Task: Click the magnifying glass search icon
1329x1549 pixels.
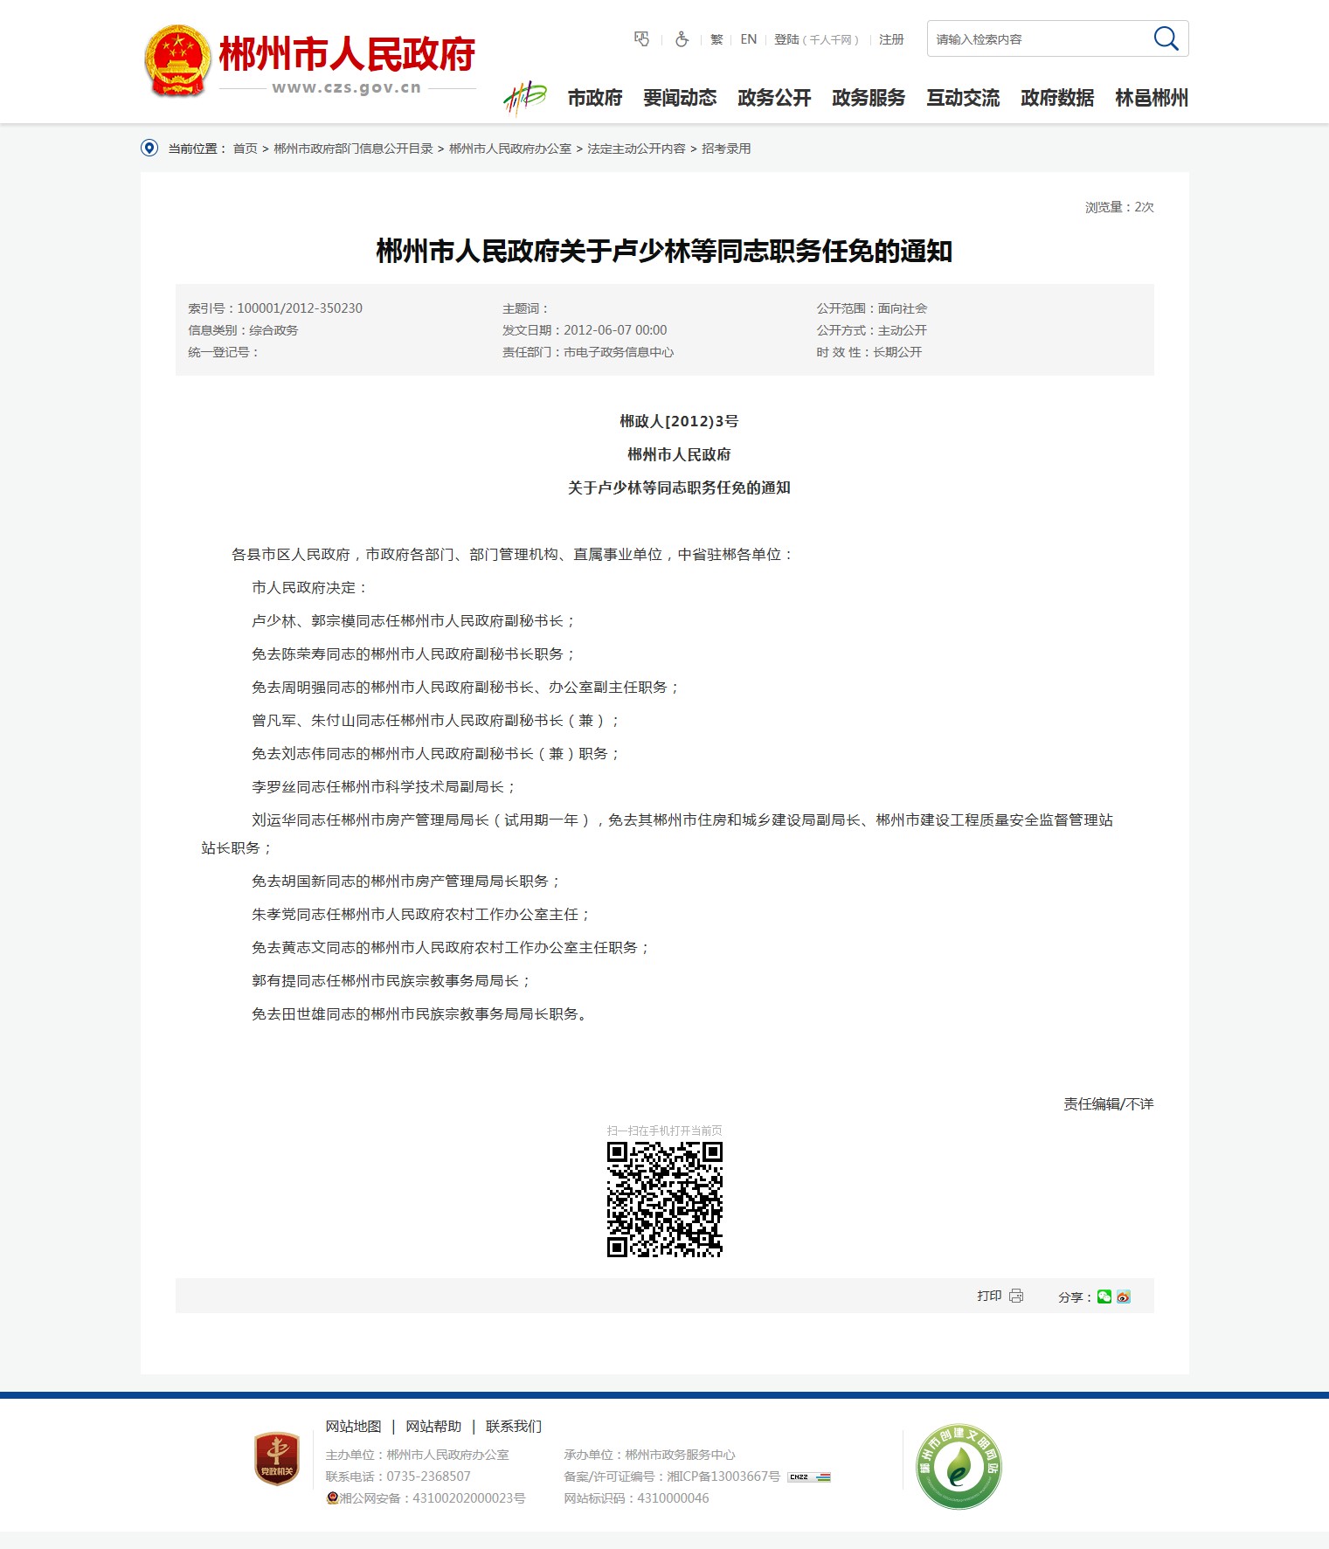Action: [1166, 38]
